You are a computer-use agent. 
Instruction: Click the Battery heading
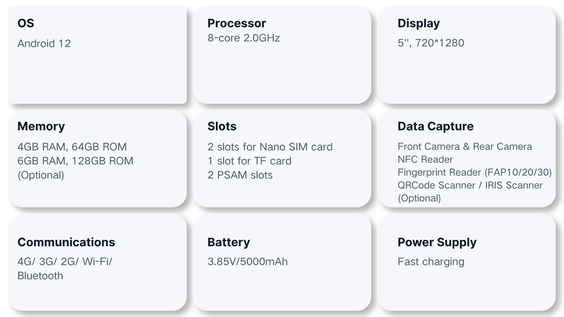(x=229, y=242)
